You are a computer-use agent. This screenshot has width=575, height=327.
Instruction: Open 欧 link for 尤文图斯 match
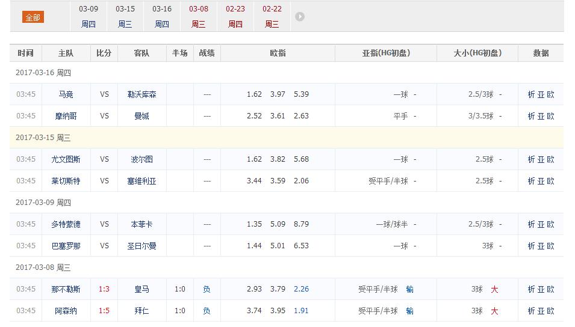point(550,159)
